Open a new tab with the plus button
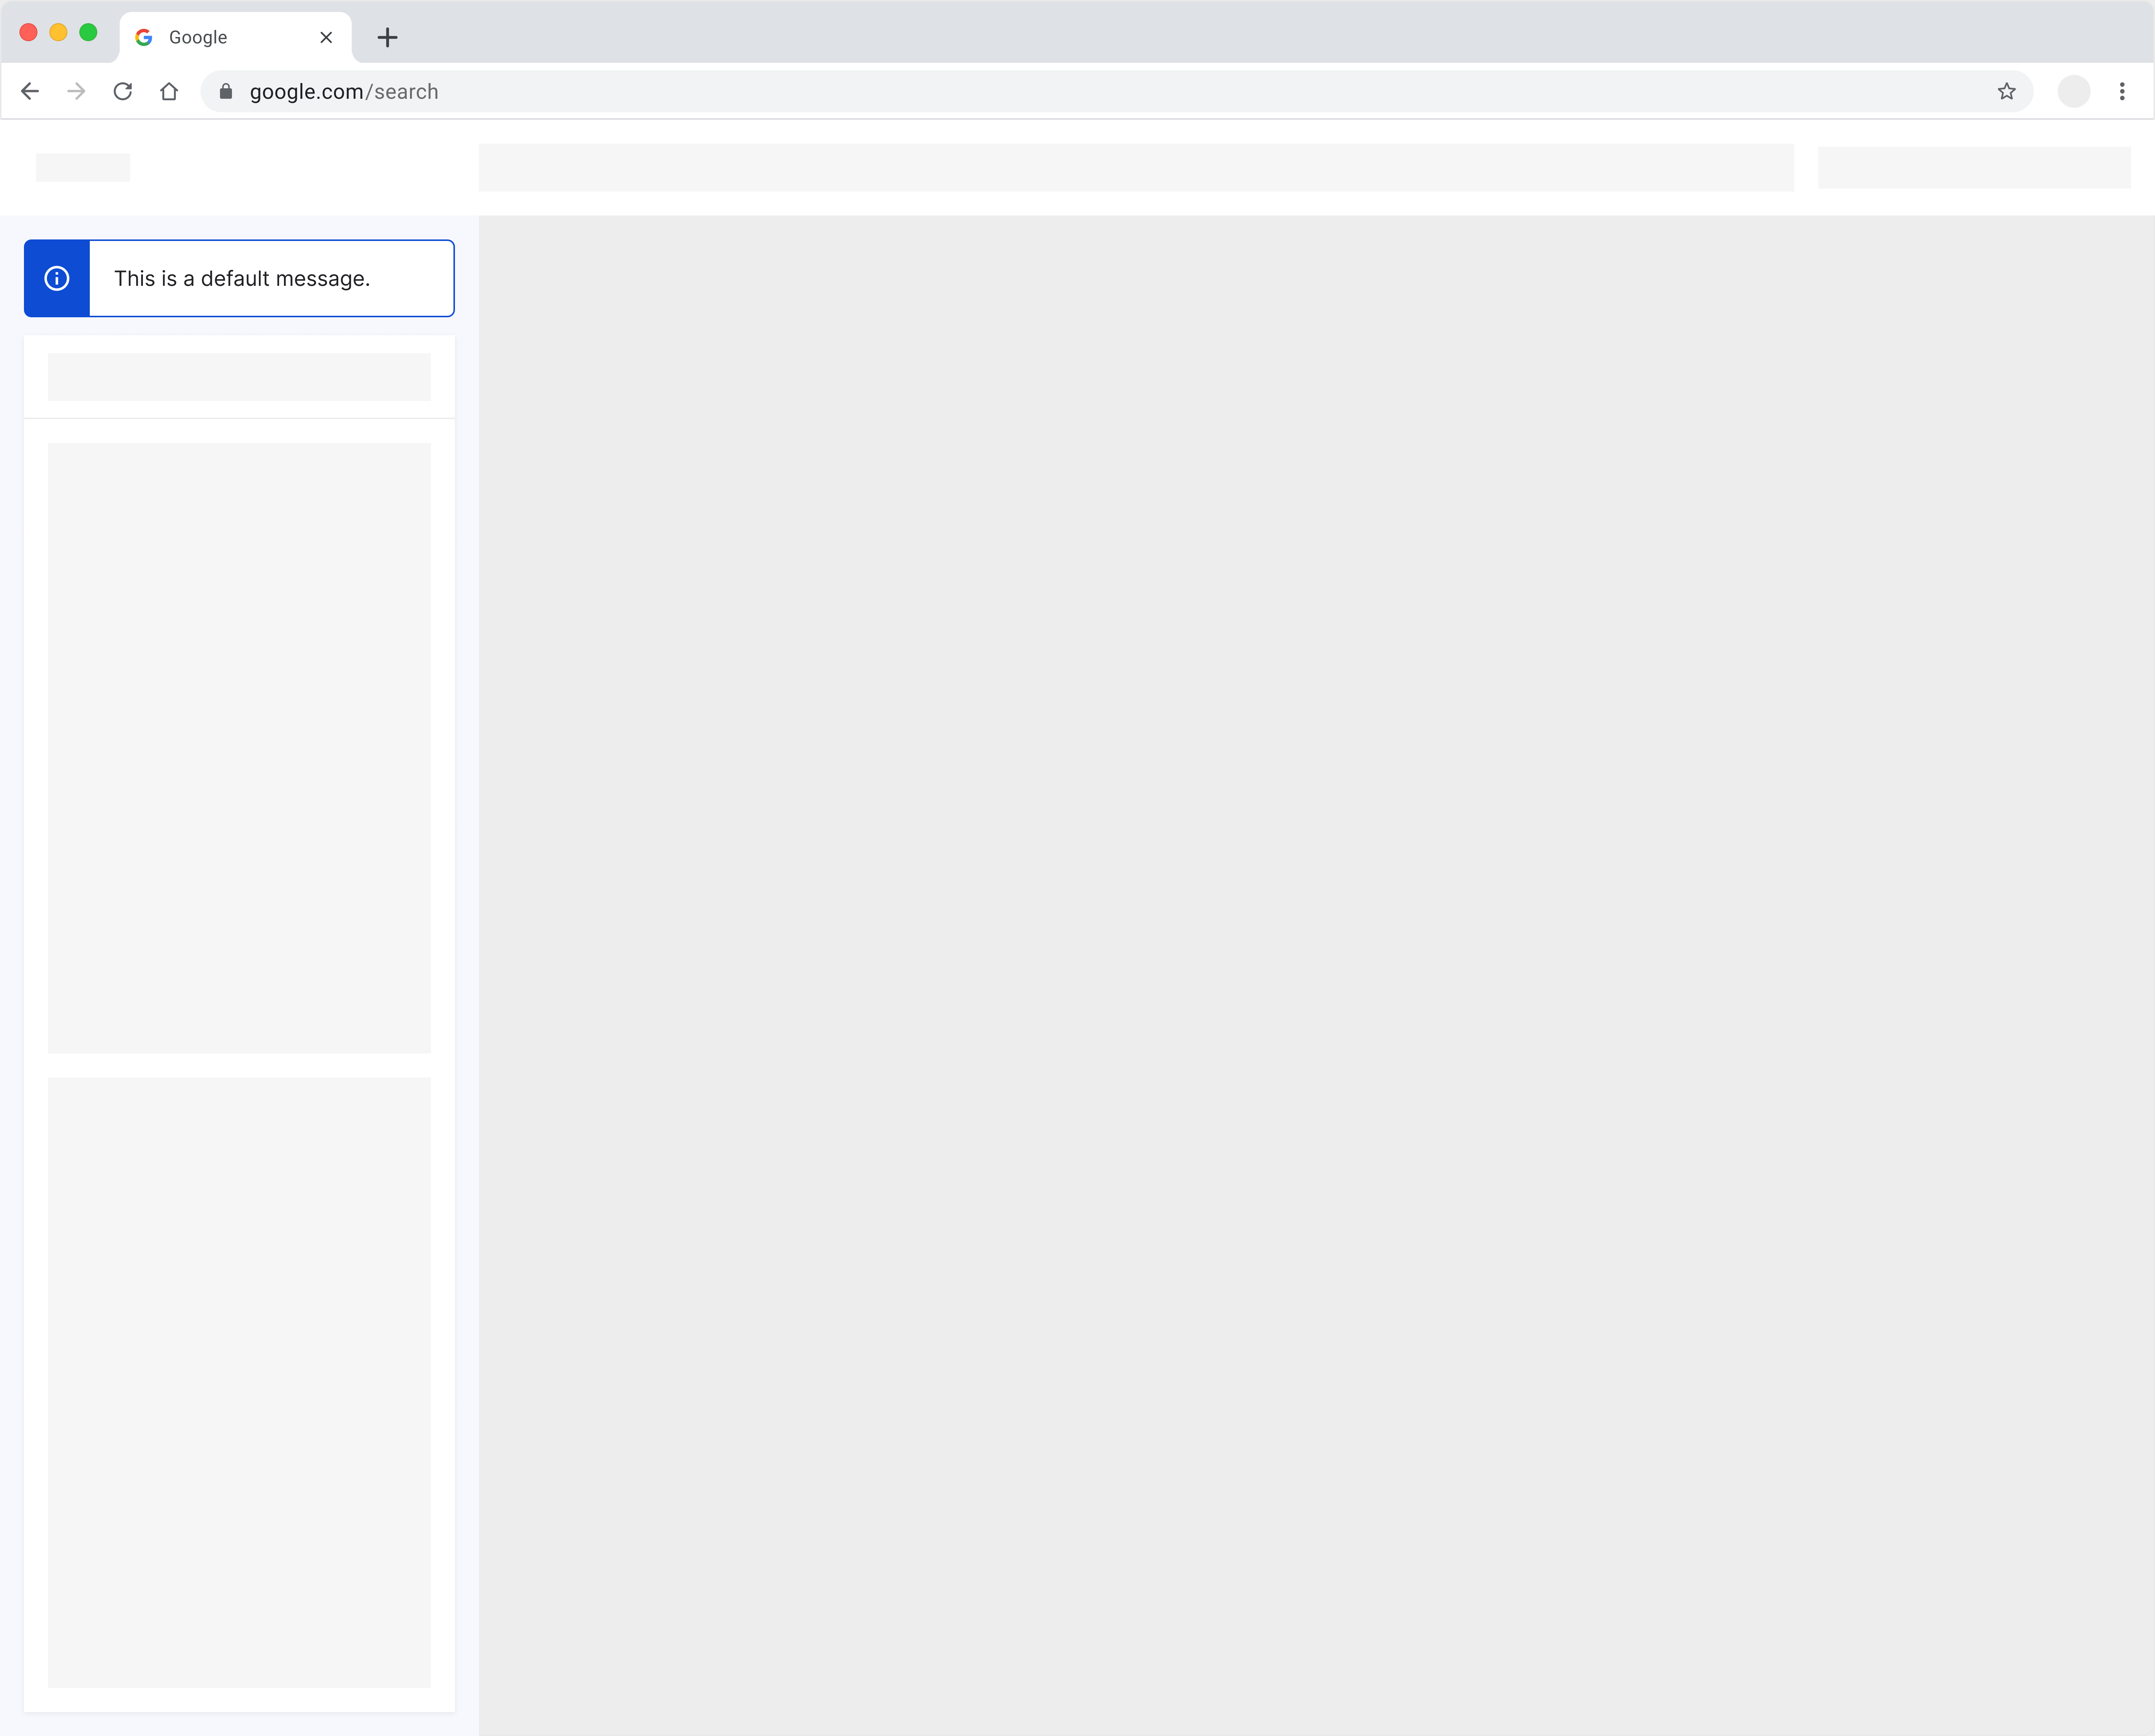Viewport: 2155px width, 1736px height. (x=387, y=37)
